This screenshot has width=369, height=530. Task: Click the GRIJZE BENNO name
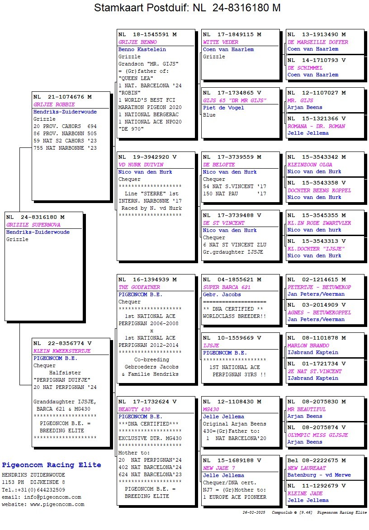point(137,42)
